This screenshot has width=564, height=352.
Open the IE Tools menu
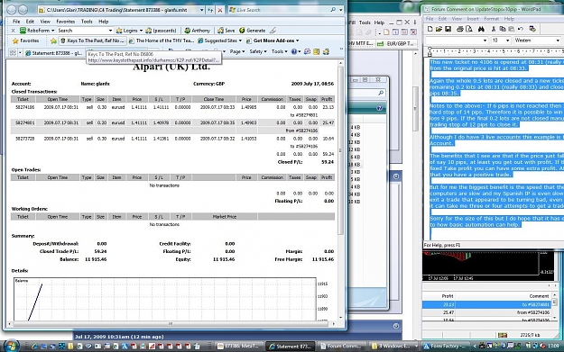(x=87, y=22)
